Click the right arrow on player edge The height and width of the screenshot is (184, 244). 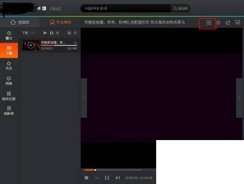(x=239, y=98)
